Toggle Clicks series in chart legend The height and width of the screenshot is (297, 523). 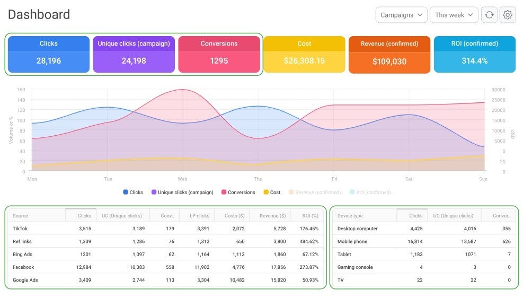pos(132,193)
